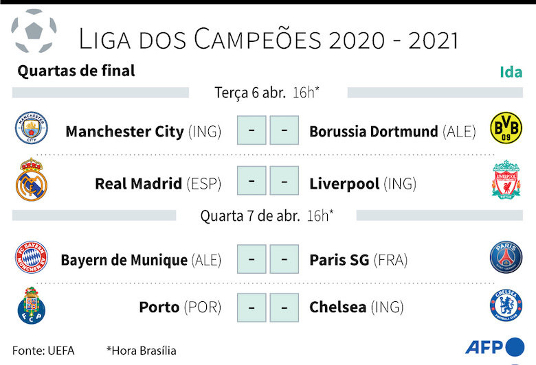Click the Borussia Dortmund BVB logo
Screen dimensions: 536x365
pyautogui.click(x=504, y=129)
